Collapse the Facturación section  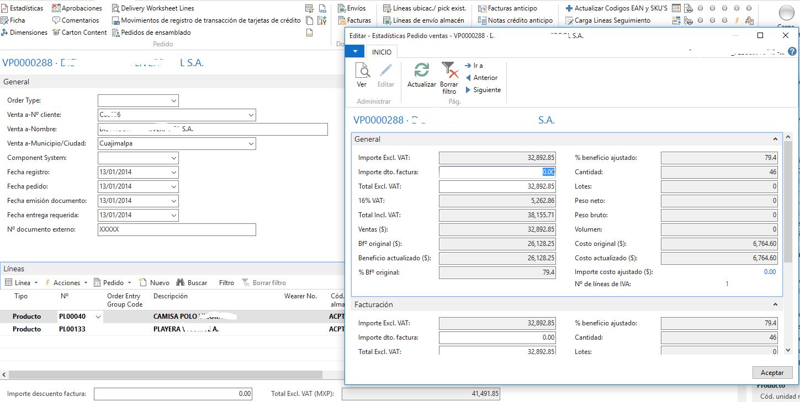(775, 304)
